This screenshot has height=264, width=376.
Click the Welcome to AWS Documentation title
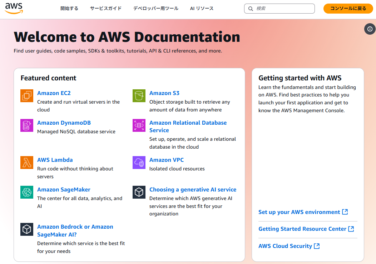pyautogui.click(x=127, y=37)
